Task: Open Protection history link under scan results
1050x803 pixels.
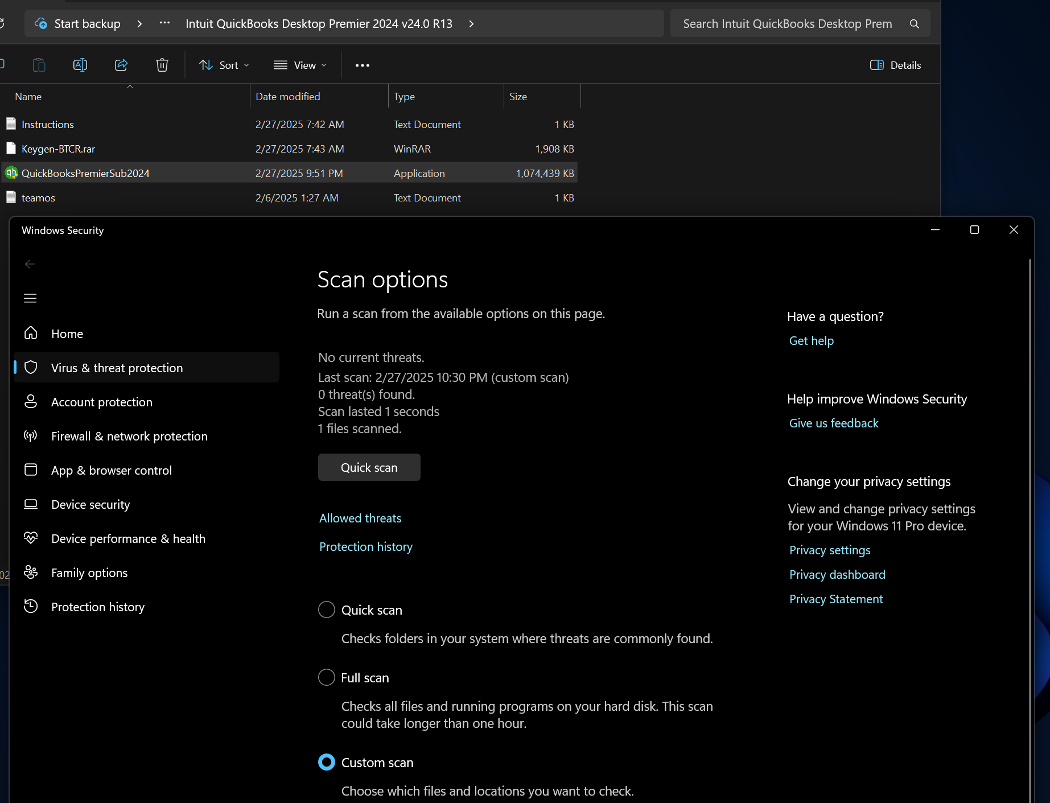Action: tap(366, 546)
